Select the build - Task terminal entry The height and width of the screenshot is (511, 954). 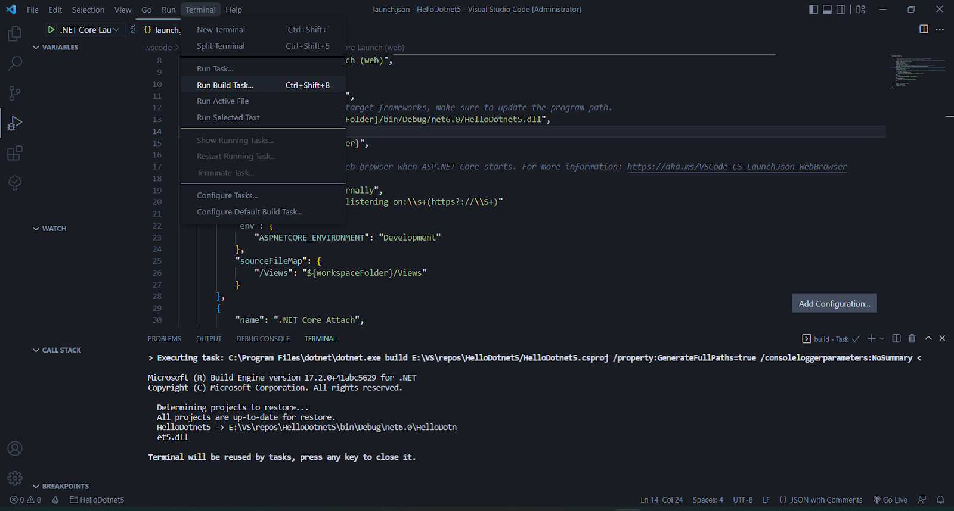[831, 339]
